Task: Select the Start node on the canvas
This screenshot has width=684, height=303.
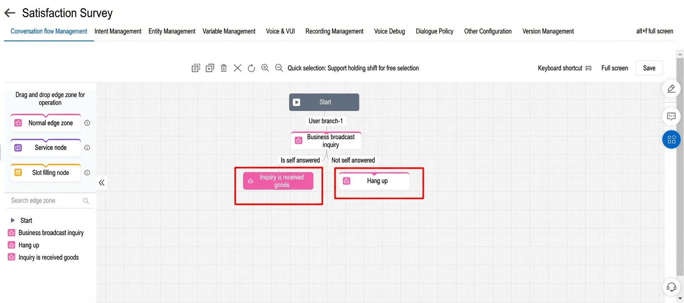Action: (324, 102)
